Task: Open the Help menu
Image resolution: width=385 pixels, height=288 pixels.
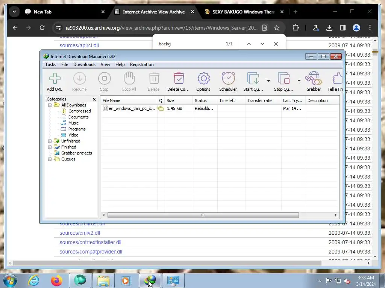Action: point(120,64)
